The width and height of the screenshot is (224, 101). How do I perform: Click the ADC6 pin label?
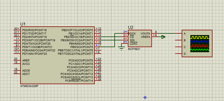click(26, 70)
